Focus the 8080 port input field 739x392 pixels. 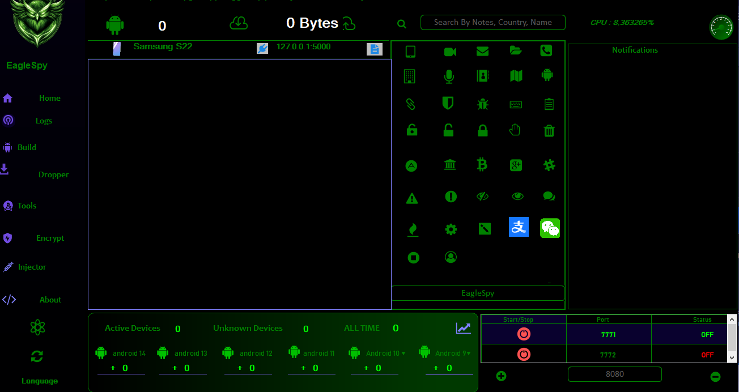[x=614, y=374]
